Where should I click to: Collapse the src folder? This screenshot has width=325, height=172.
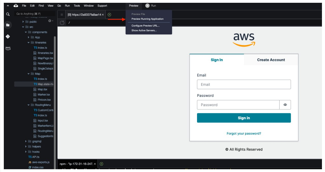(23, 27)
